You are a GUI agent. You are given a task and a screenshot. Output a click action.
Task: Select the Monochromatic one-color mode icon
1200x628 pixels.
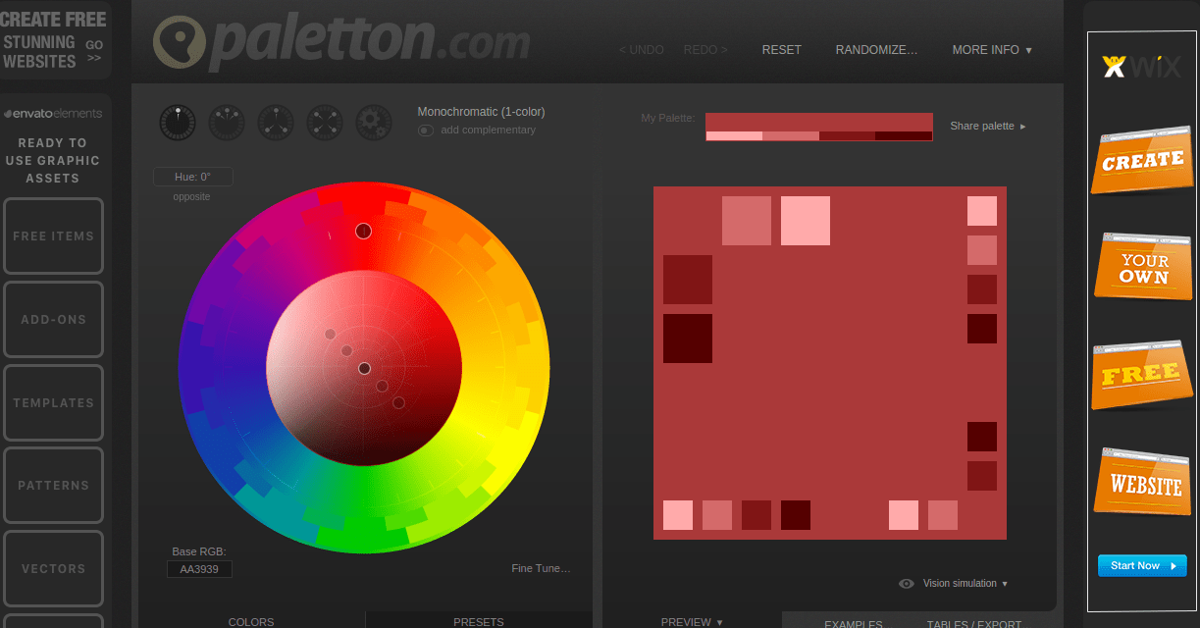pyautogui.click(x=178, y=123)
